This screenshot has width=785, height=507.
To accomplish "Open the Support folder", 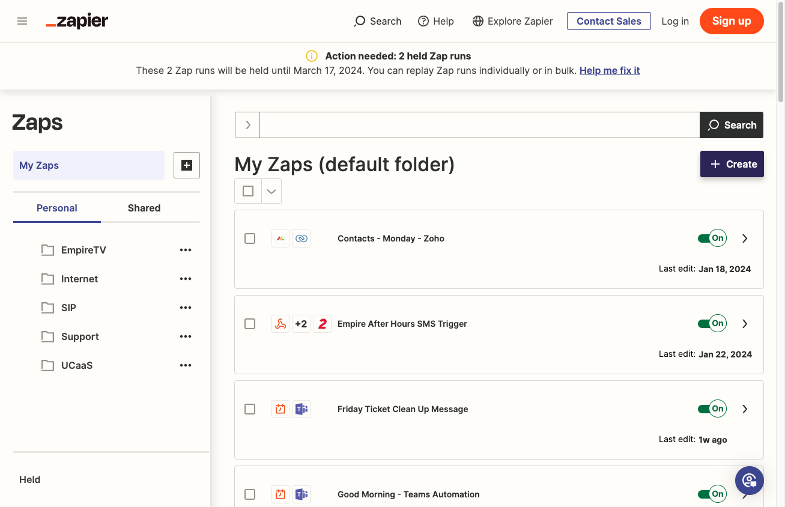I will pyautogui.click(x=80, y=336).
